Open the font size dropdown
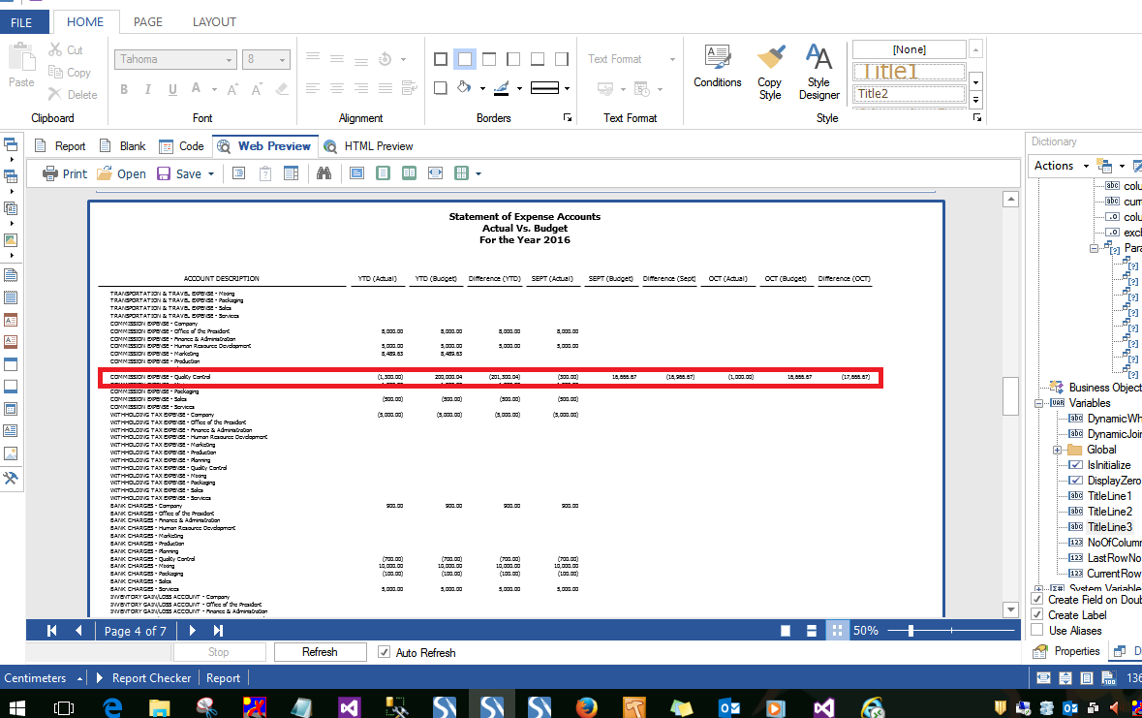This screenshot has height=718, width=1142. (283, 60)
